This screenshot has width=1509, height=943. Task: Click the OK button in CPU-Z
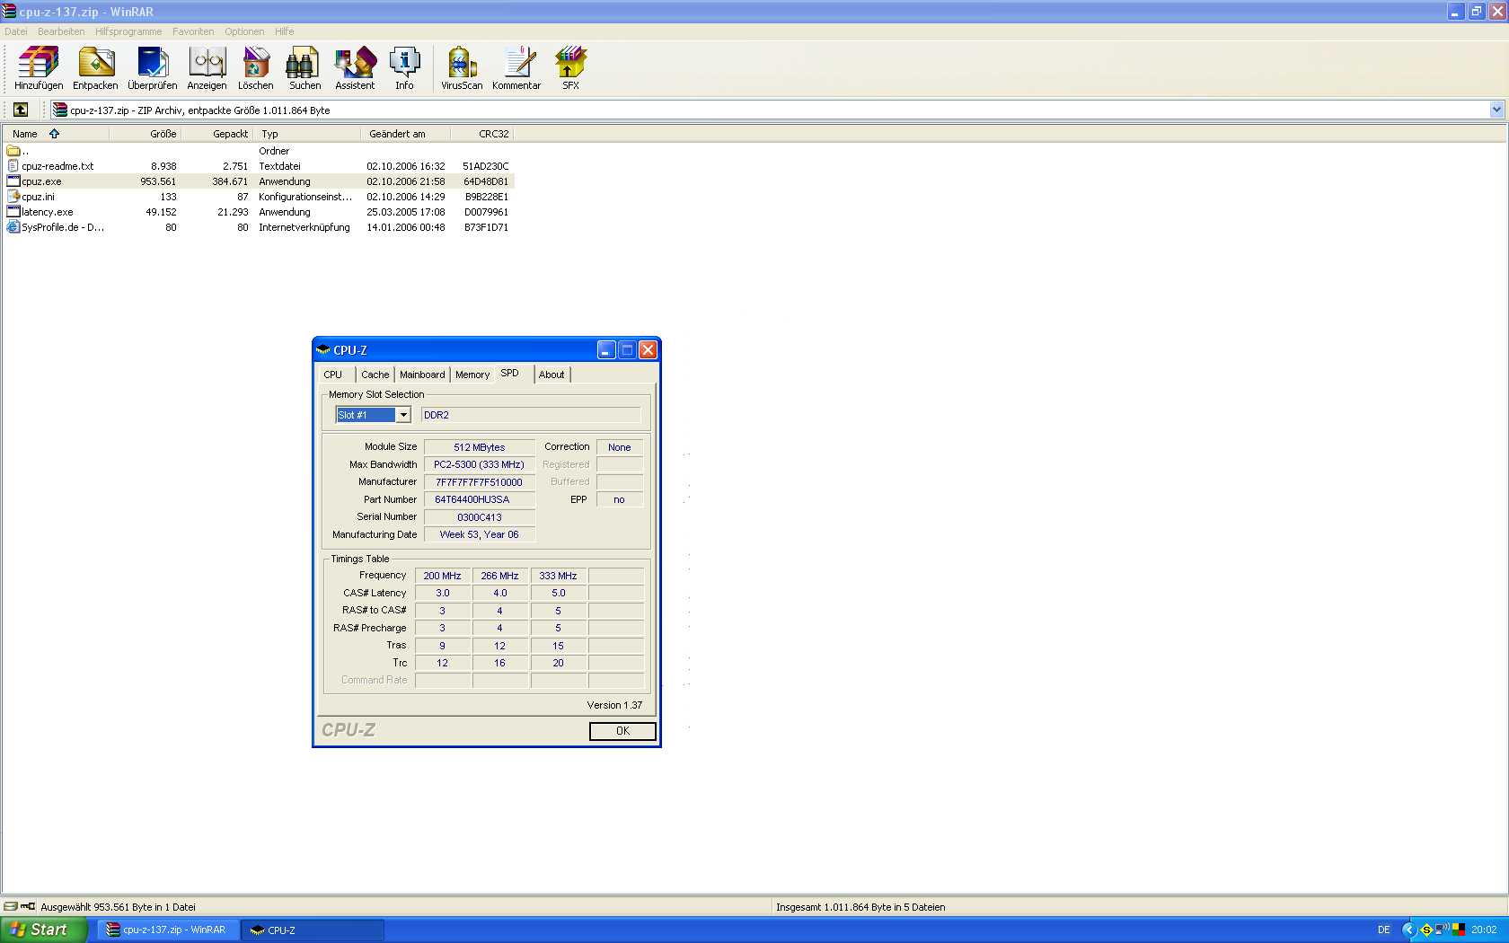pos(622,731)
